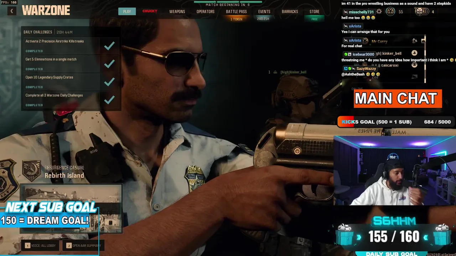Click the left gift box icon
Screen dimensions: 456x256
point(344,235)
